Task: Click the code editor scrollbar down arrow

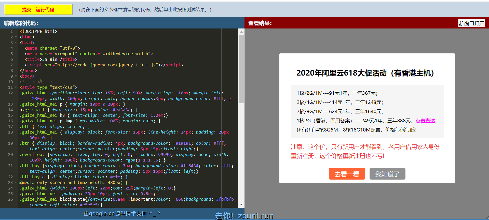Action: click(x=241, y=204)
